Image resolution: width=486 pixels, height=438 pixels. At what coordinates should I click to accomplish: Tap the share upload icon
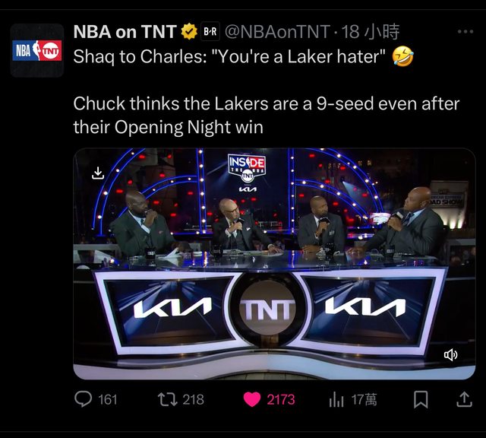(464, 399)
